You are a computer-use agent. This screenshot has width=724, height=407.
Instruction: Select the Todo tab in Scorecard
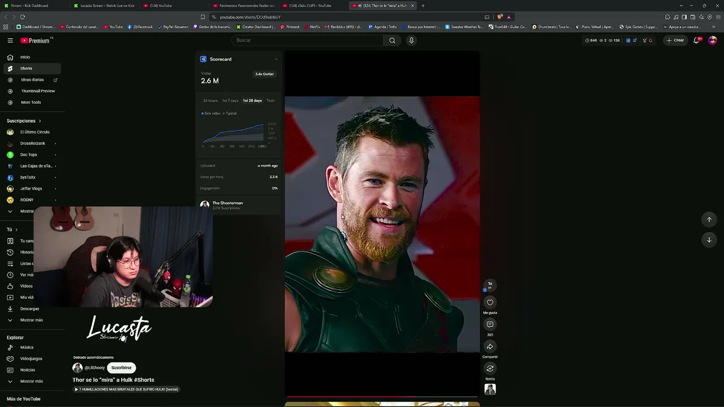pyautogui.click(x=270, y=101)
